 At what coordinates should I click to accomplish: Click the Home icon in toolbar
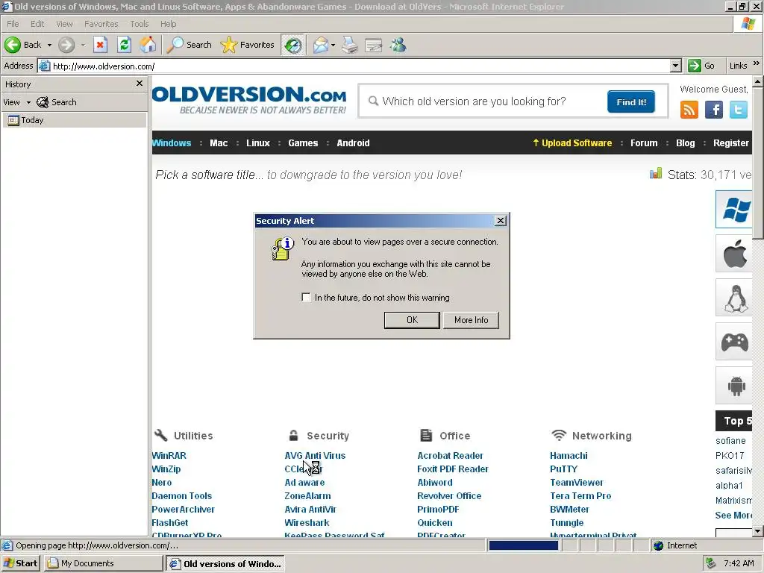(148, 45)
